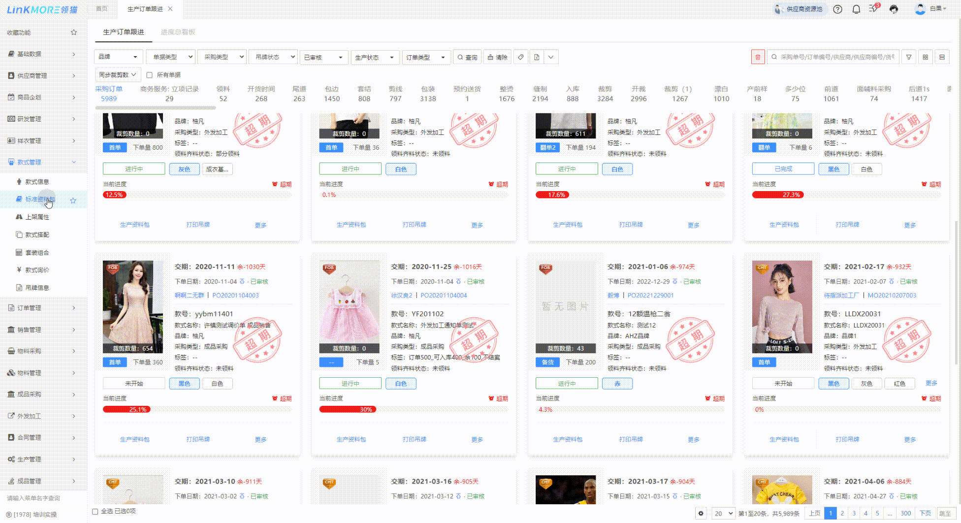961x523 pixels.
Task: Click the red trash delete icon
Action: tap(758, 57)
